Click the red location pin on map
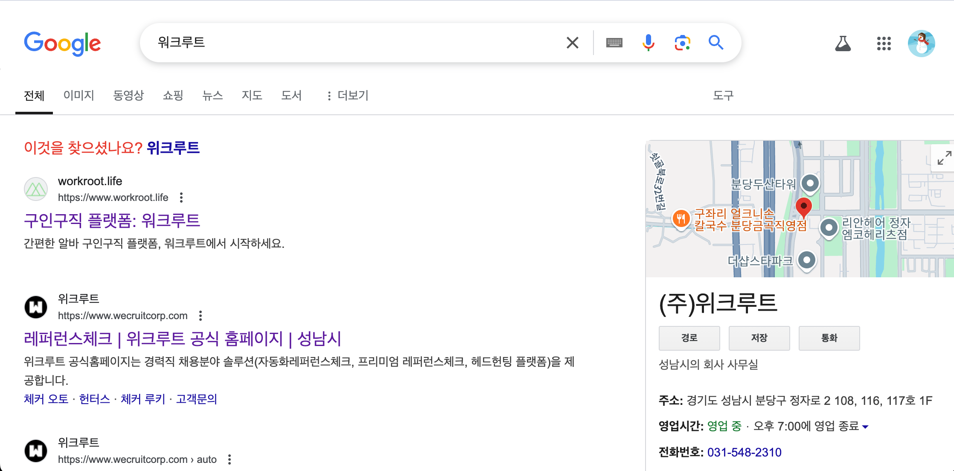 click(x=803, y=208)
